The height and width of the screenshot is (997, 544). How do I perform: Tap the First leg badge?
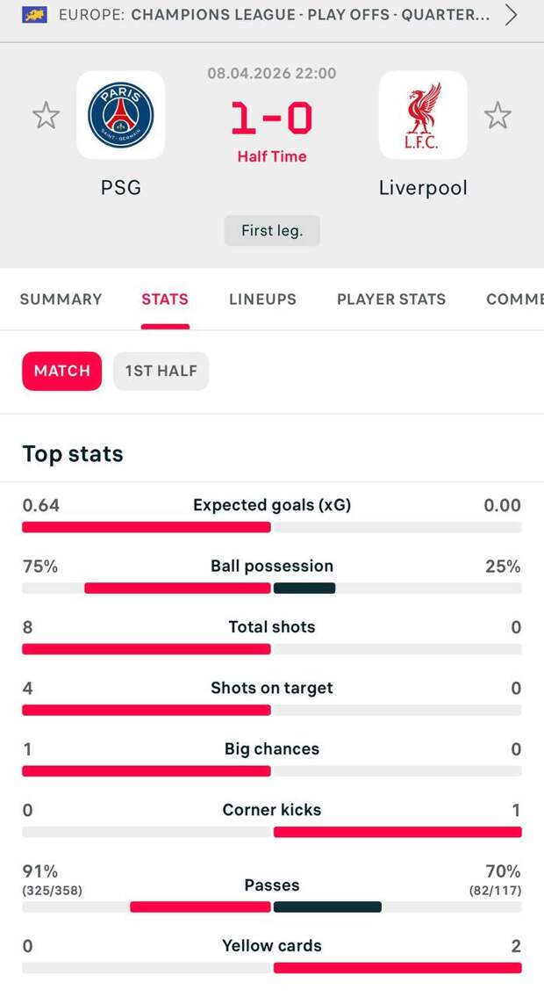272,231
